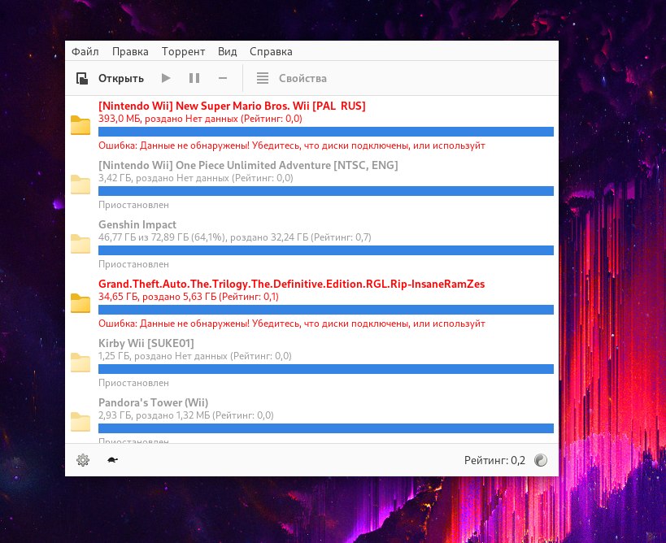Open the gear options menu in status bar
Image resolution: width=666 pixels, height=543 pixels.
(83, 460)
